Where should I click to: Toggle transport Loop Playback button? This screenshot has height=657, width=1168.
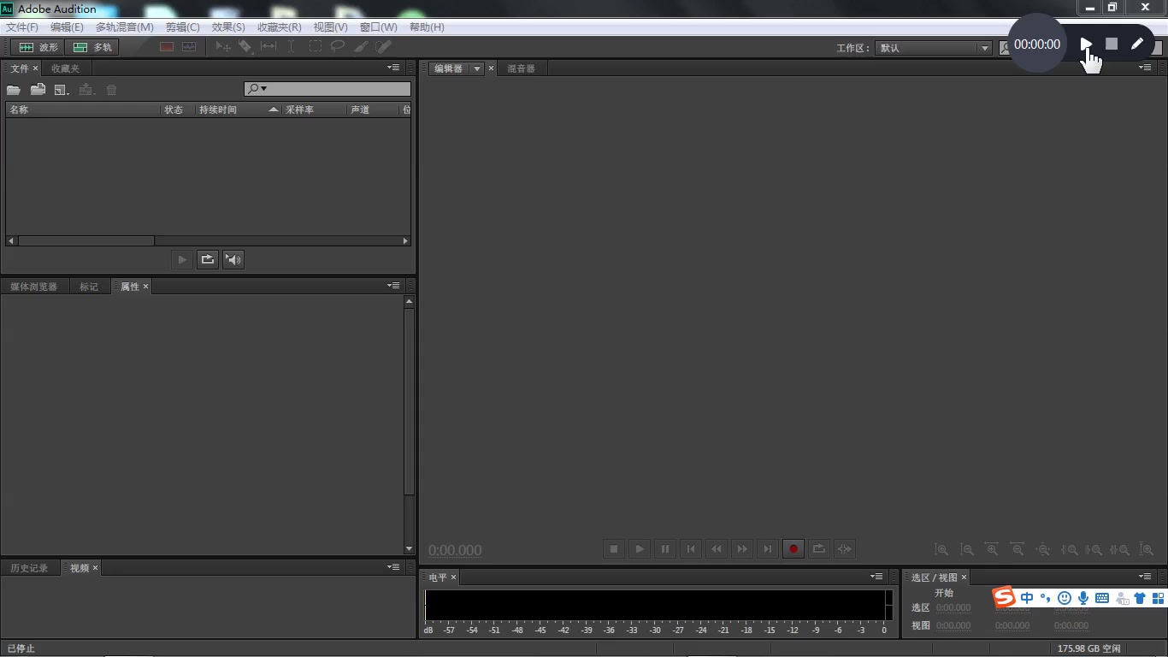pos(819,549)
